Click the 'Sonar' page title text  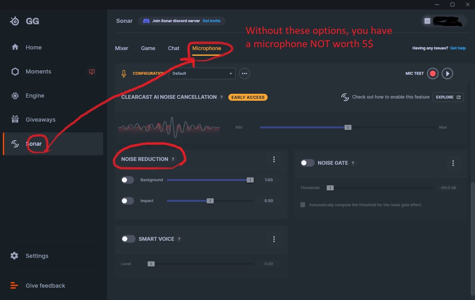(x=124, y=21)
